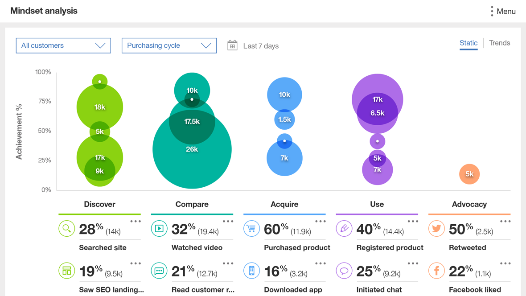Expand the Purchasing cycle dropdown
This screenshot has width=526, height=296.
click(x=169, y=45)
